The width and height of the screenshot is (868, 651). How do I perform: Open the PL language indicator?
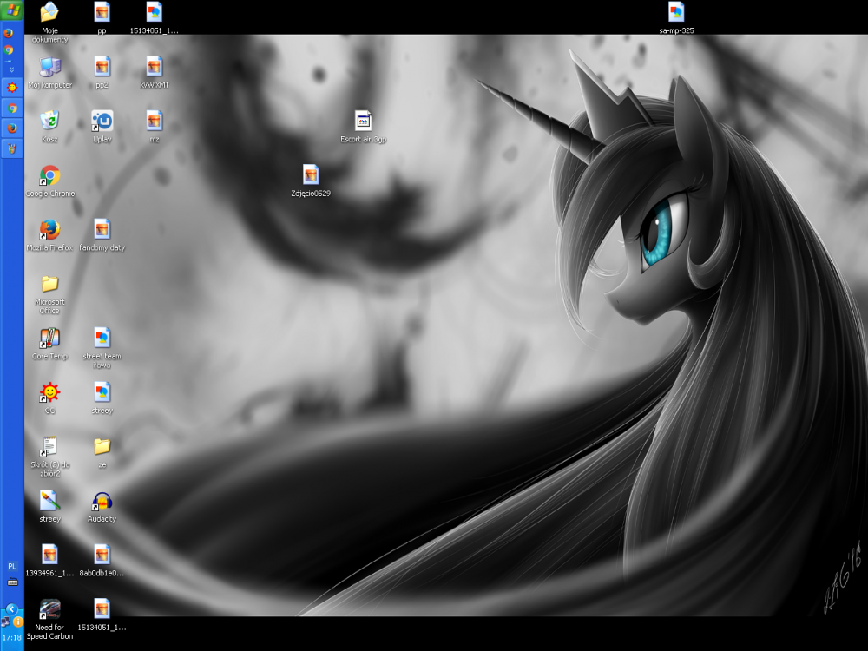pyautogui.click(x=11, y=566)
